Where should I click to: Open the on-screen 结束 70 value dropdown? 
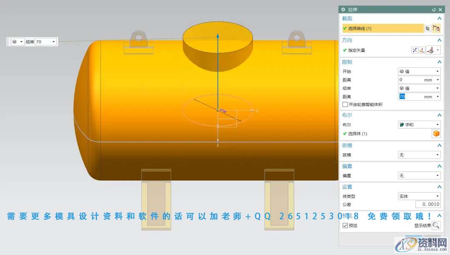54,42
